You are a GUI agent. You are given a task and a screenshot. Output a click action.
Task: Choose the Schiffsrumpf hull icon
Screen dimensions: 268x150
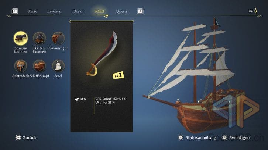[x=39, y=66]
